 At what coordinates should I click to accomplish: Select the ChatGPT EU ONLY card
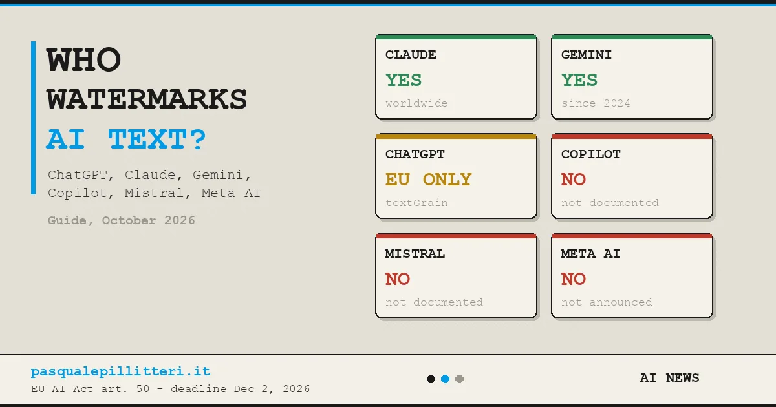pos(456,176)
